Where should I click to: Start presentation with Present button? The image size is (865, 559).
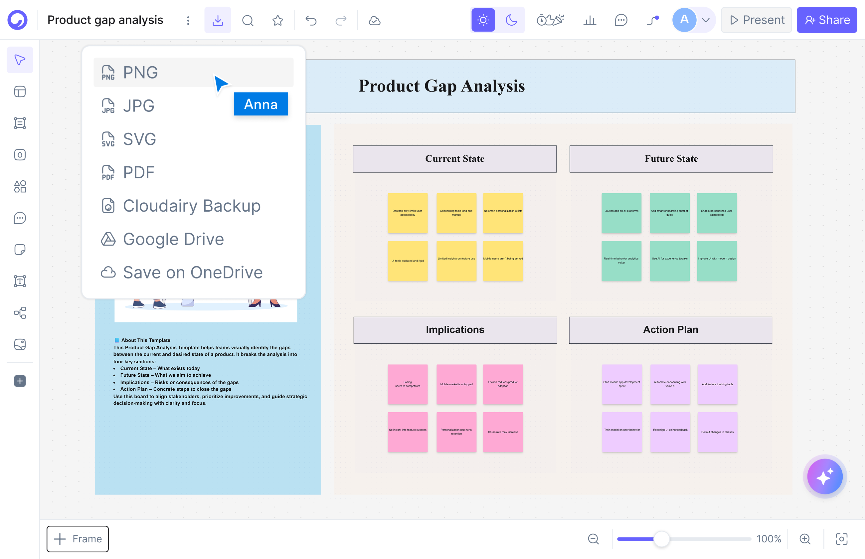[756, 20]
